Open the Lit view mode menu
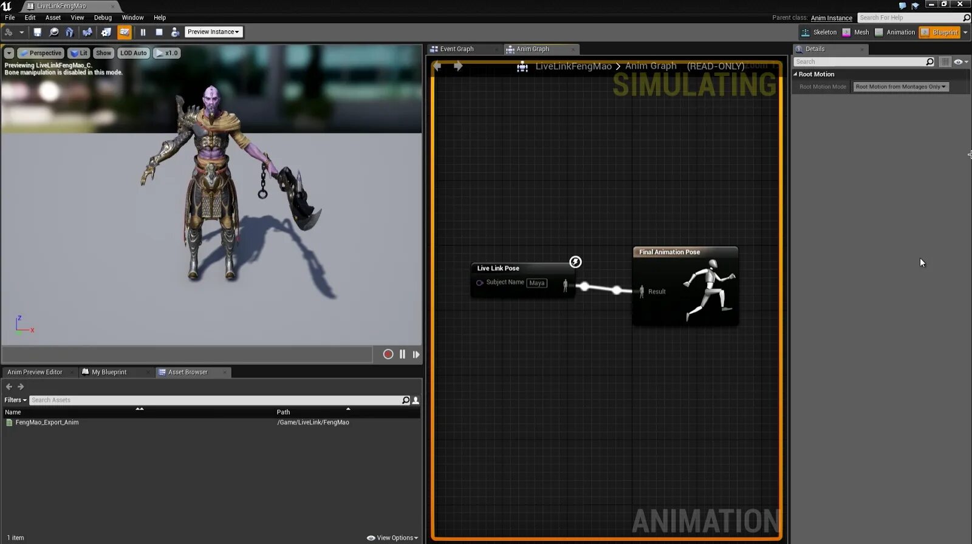Viewport: 972px width, 544px height. [x=79, y=53]
